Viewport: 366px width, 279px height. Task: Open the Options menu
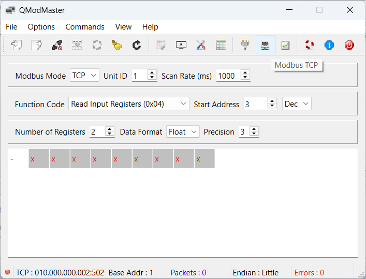(x=41, y=27)
